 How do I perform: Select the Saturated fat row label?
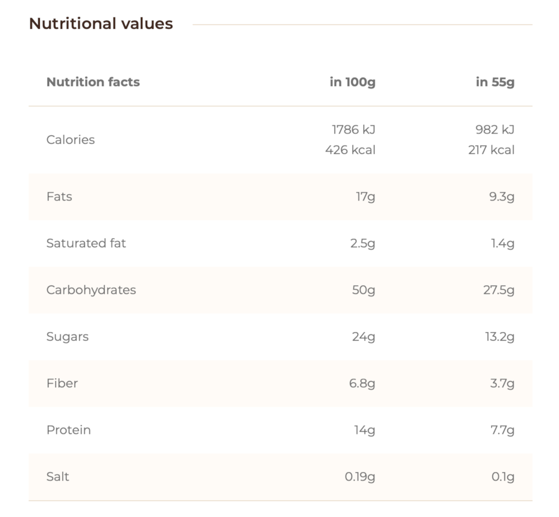click(x=86, y=243)
